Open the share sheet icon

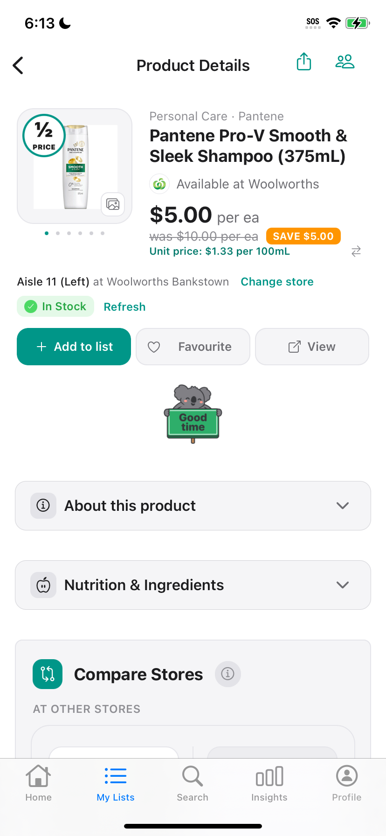click(x=304, y=62)
